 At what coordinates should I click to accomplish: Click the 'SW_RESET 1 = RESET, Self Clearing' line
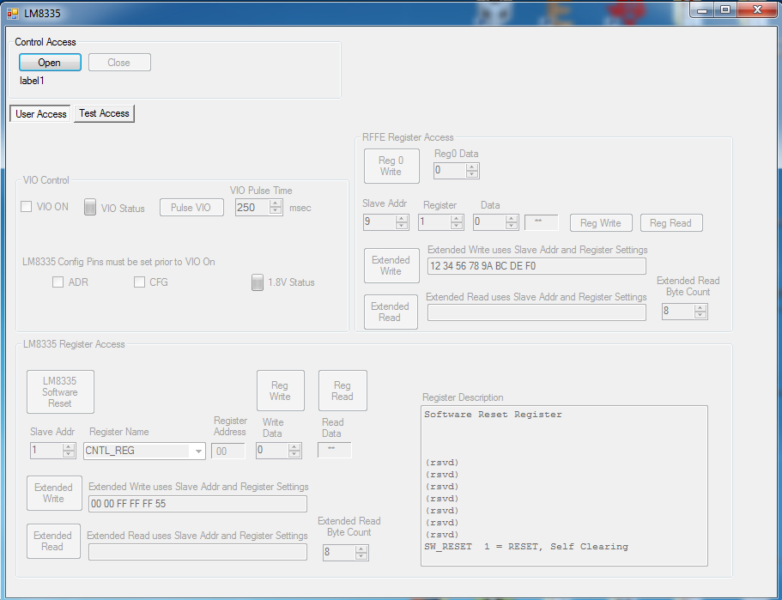[x=526, y=547]
